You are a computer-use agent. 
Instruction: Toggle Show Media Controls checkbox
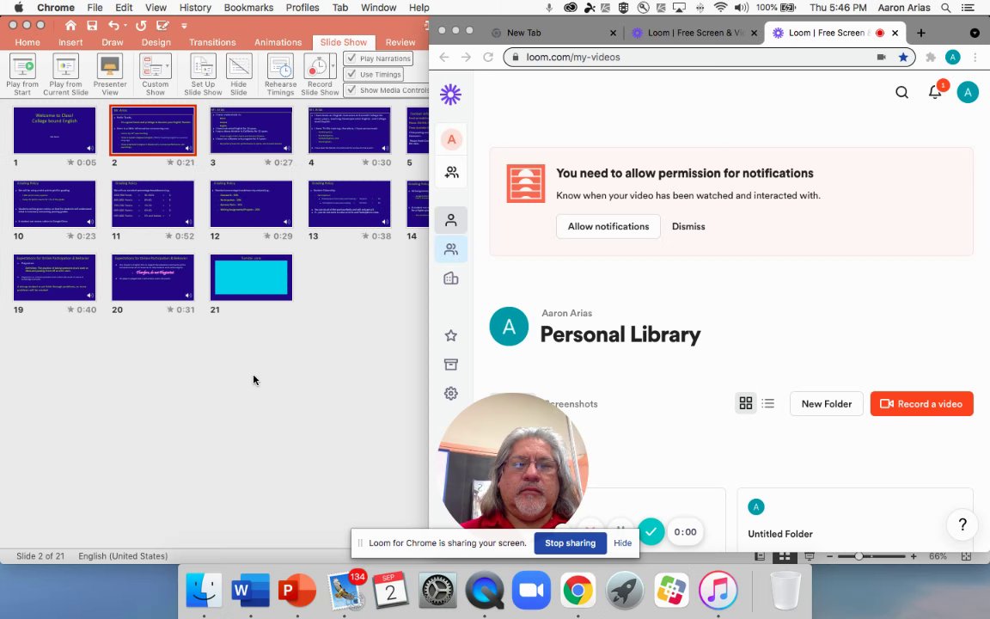coord(351,89)
